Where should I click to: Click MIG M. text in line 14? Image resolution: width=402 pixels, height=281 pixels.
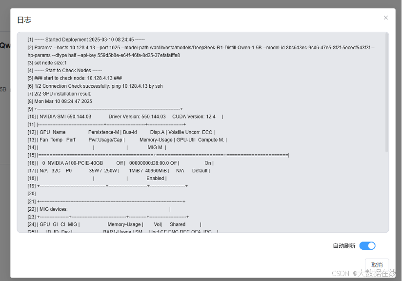point(155,148)
